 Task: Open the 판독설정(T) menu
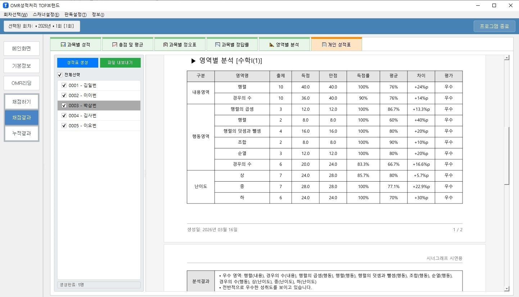[x=75, y=15]
